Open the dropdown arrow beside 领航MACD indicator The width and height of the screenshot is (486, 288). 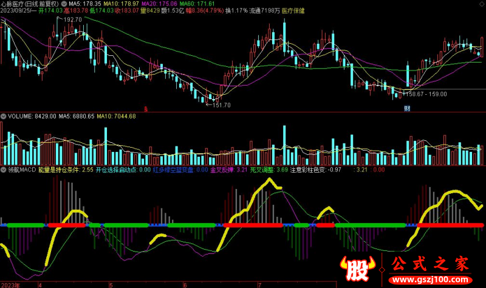click(4, 170)
